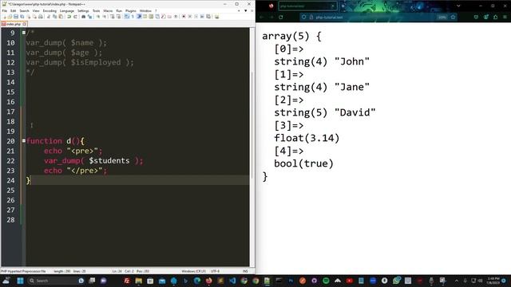
Task: Click the string(5) "David" output text
Action: tap(325, 112)
